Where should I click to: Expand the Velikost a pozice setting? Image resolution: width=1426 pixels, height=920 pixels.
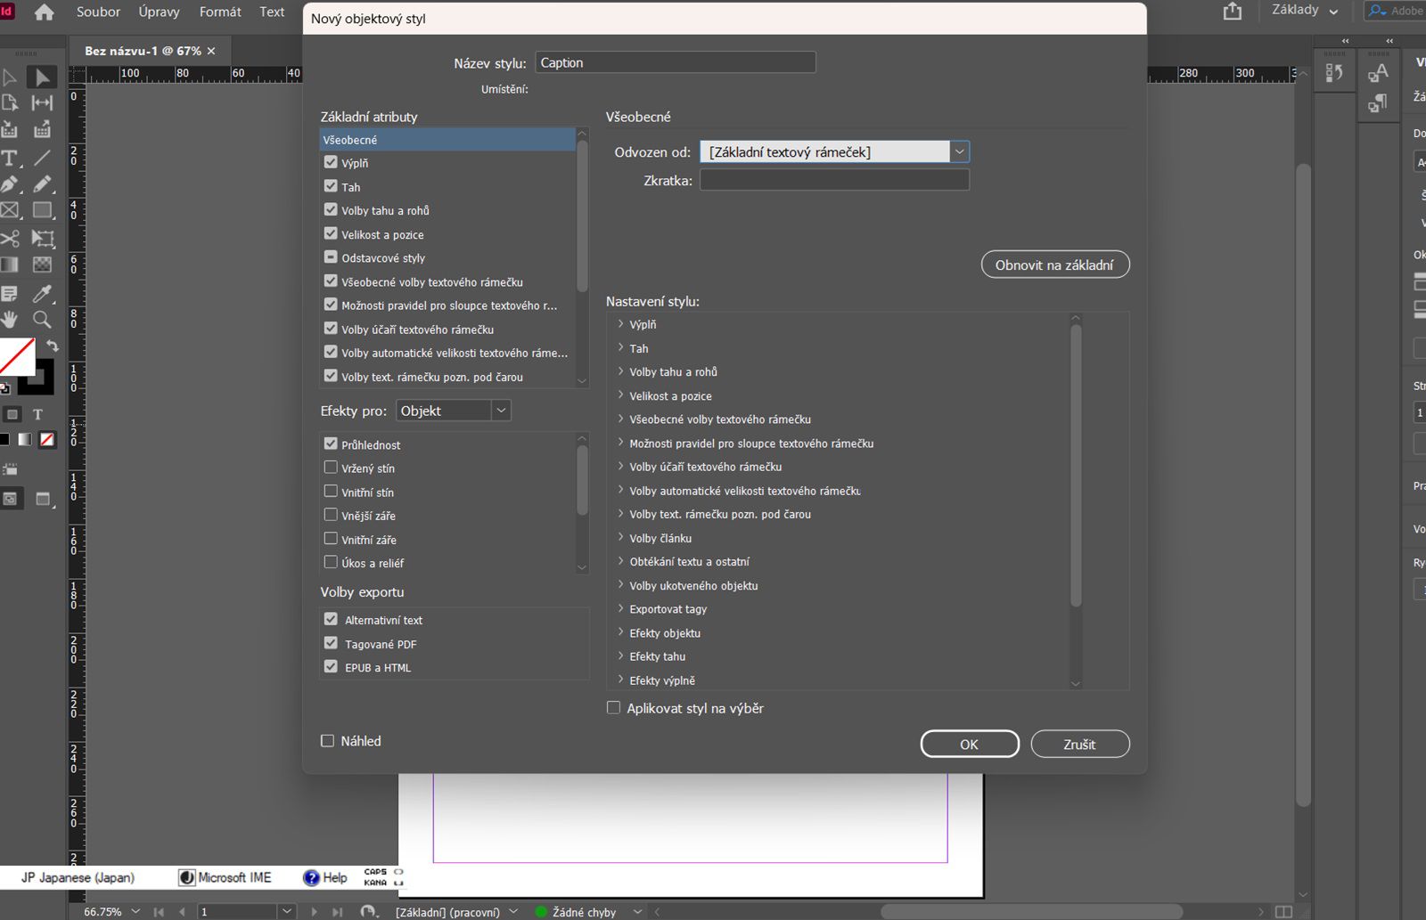pos(620,395)
